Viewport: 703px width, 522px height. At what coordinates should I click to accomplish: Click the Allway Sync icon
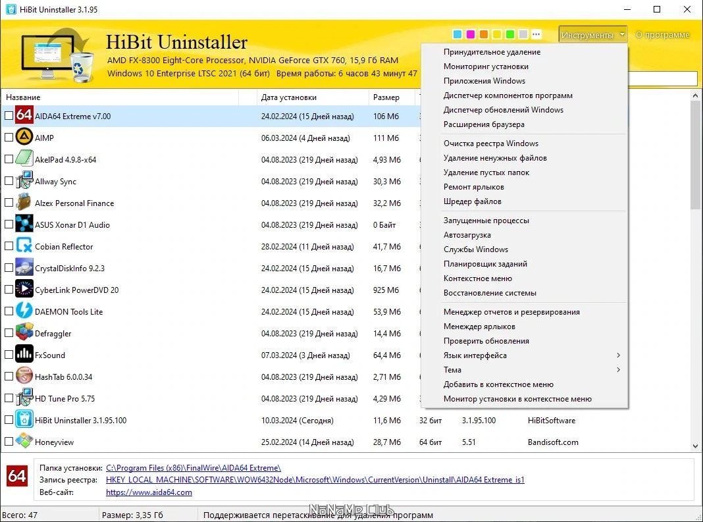24,180
